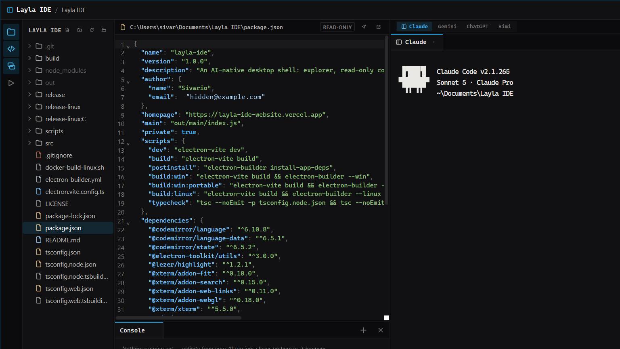
Task: Select the Claude provider tab
Action: point(415,26)
